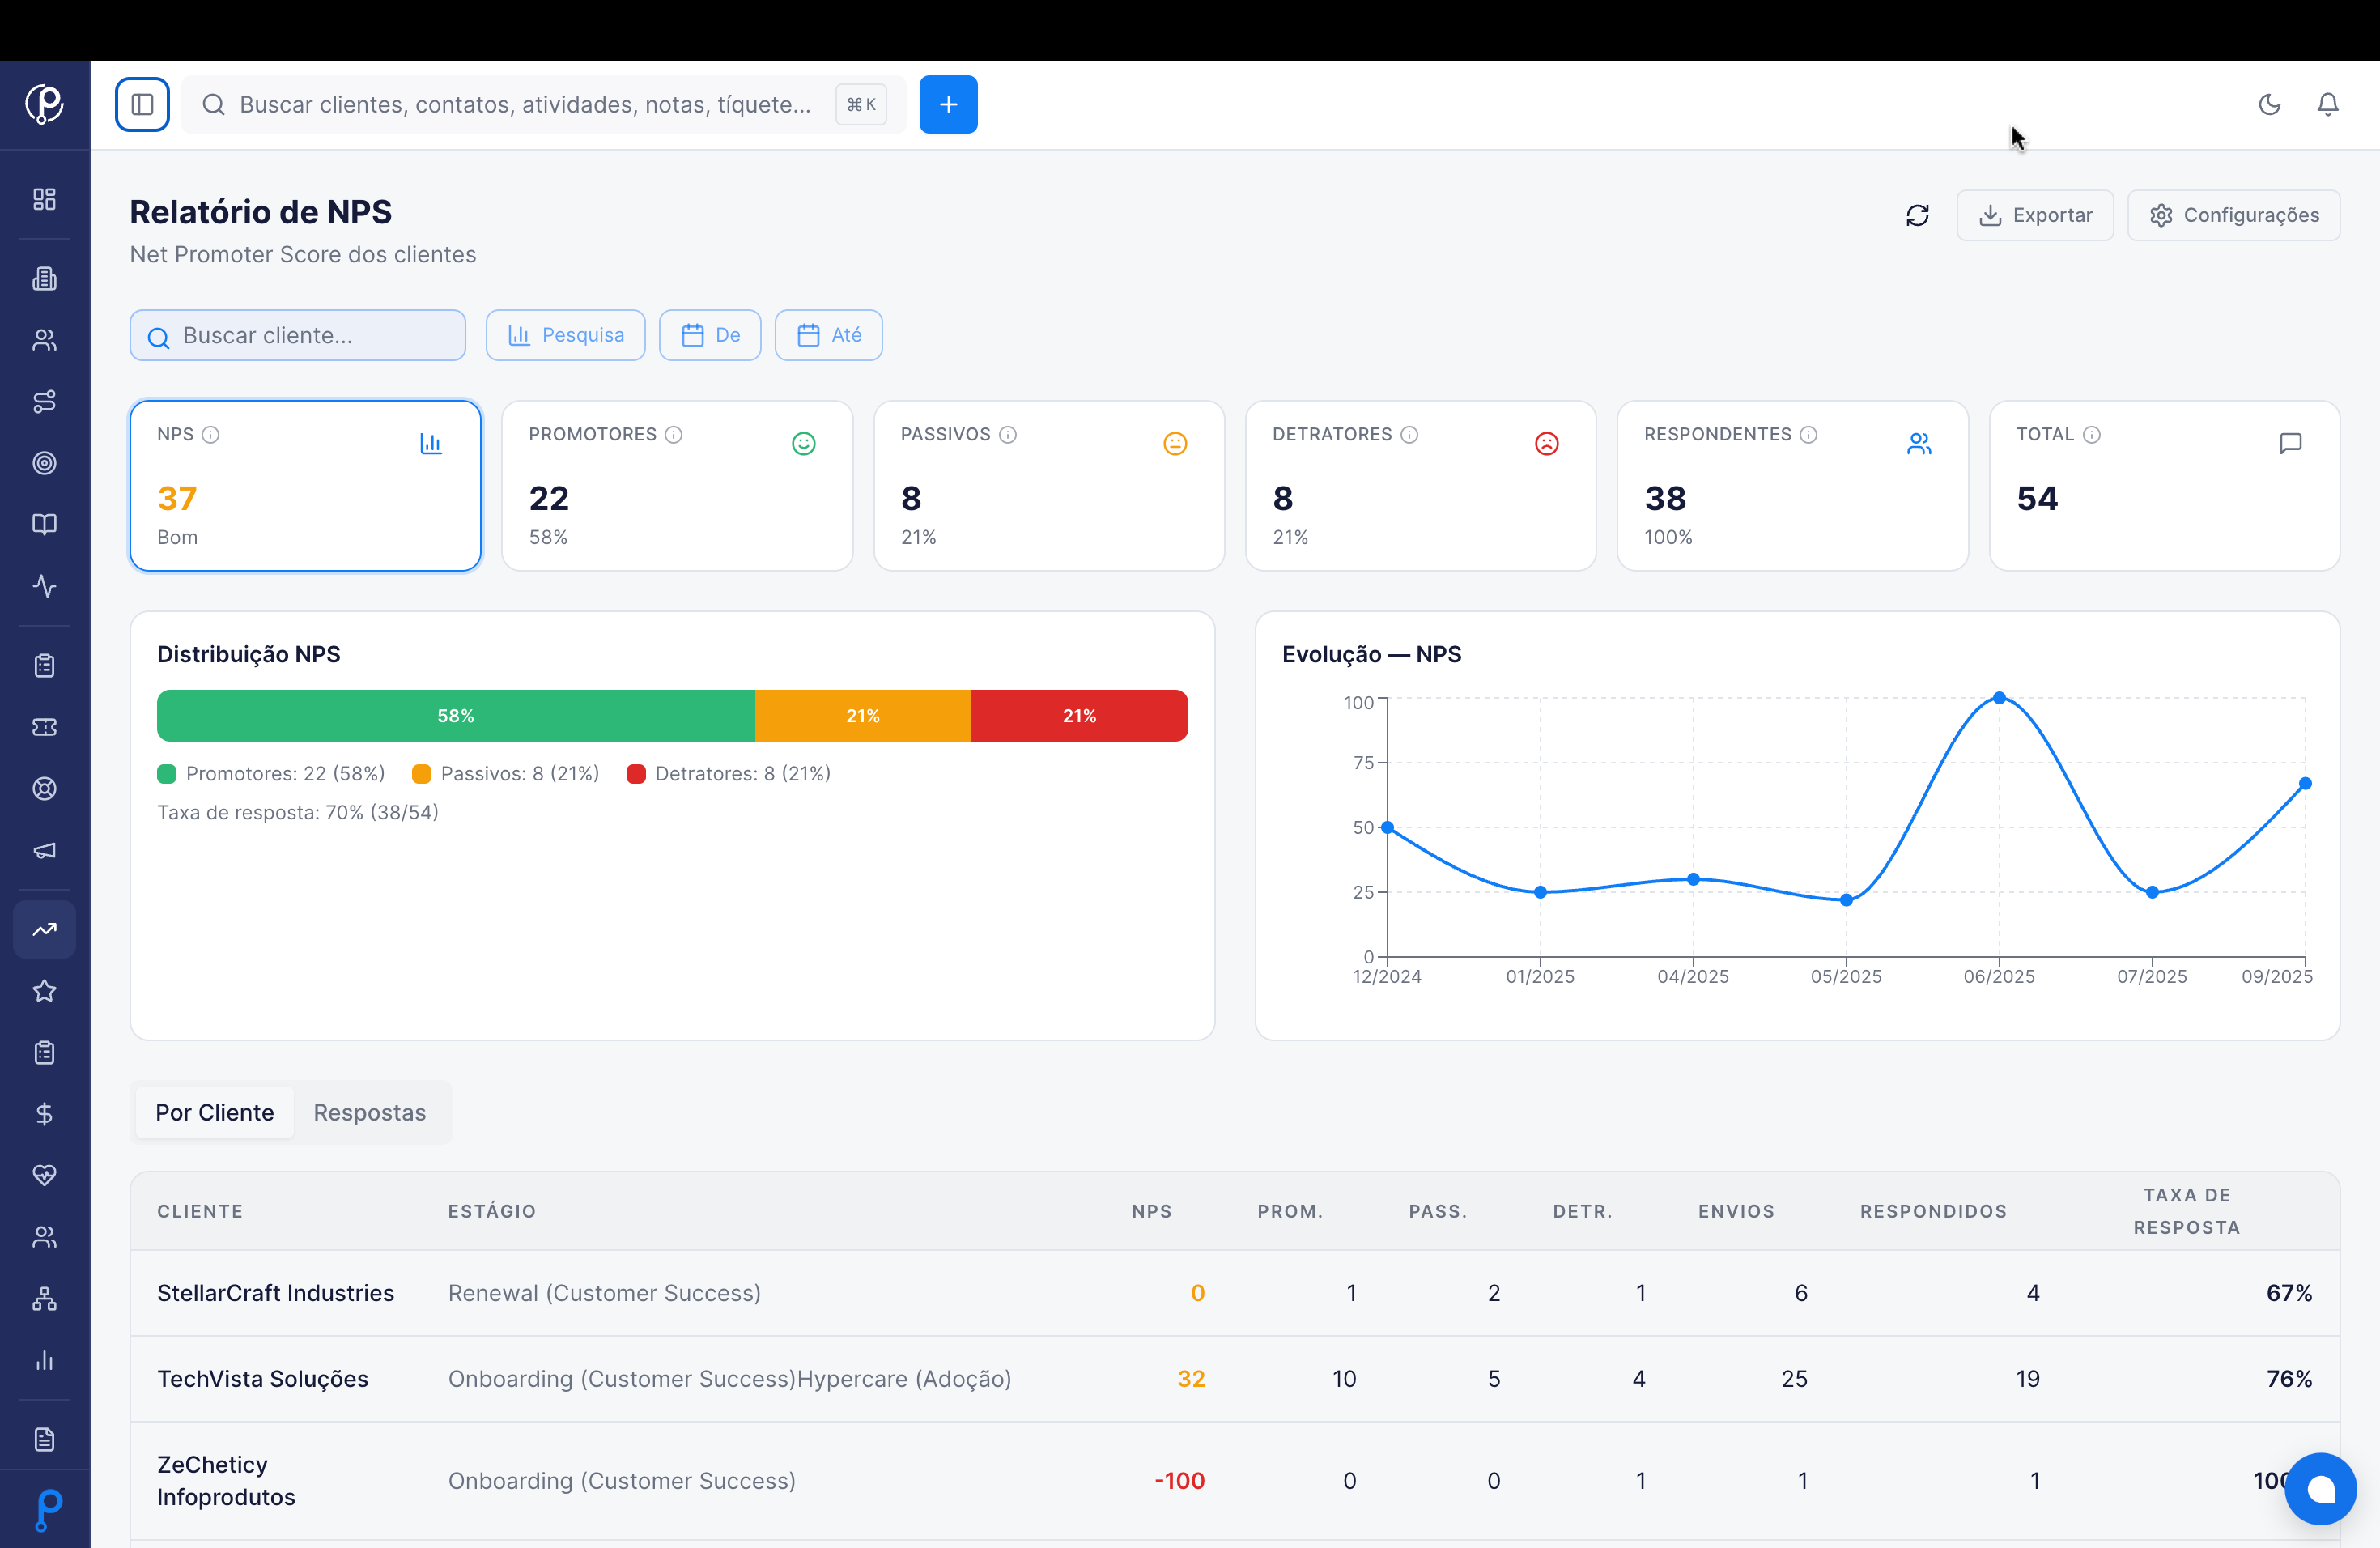This screenshot has width=2380, height=1548.
Task: Open the star icon in sidebar
Action: tap(44, 991)
